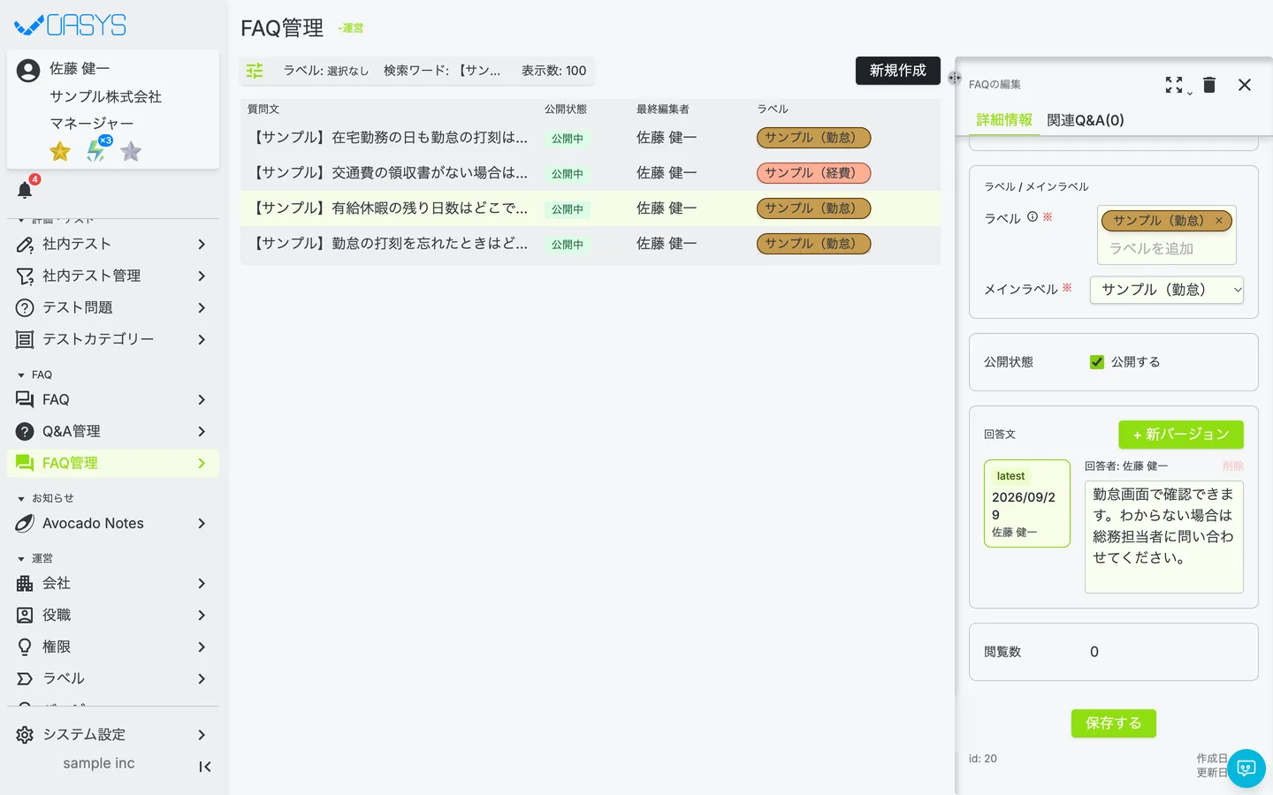Click the OASYS logo
Screen dimensions: 1273x795
pyautogui.click(x=71, y=25)
